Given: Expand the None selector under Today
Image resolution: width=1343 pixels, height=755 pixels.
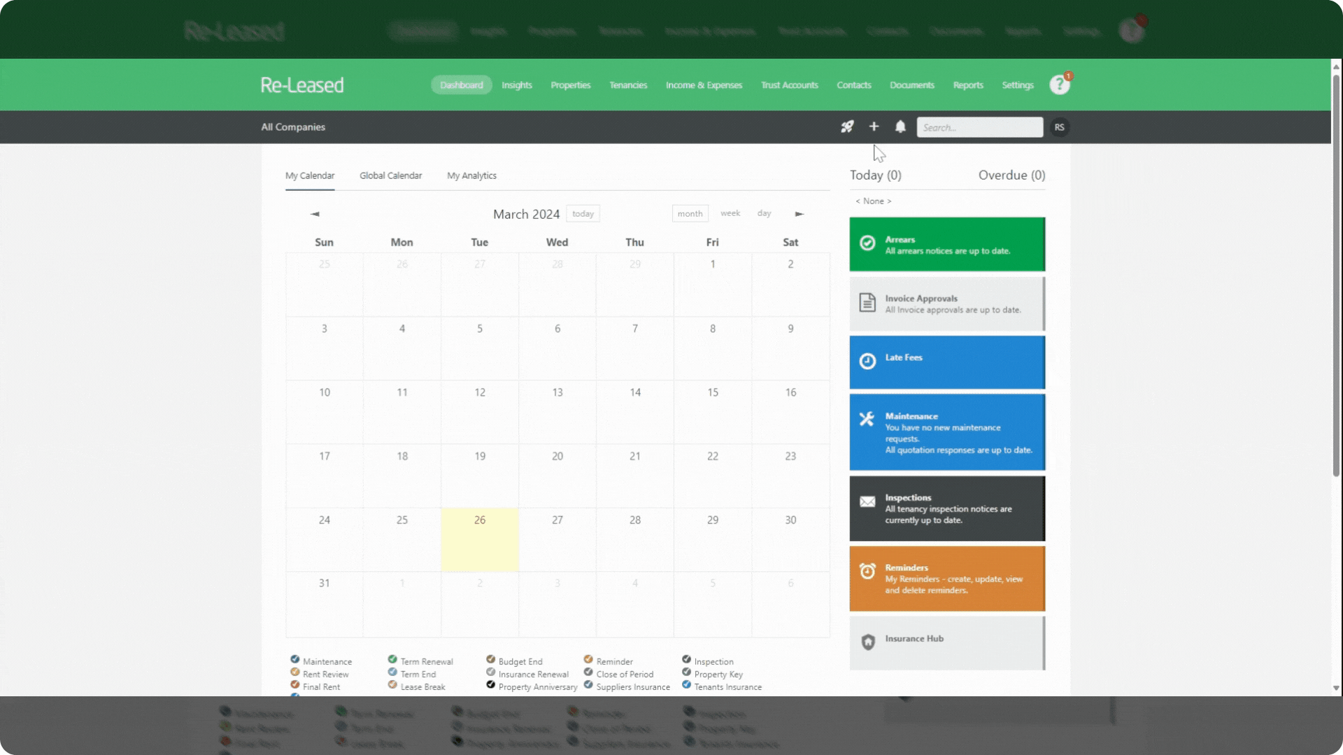Looking at the screenshot, I should [872, 201].
